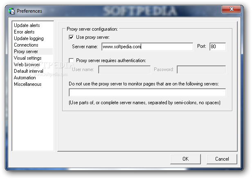This screenshot has height=179, width=252.
Task: Cancel the Preferences dialog
Action: point(222,159)
